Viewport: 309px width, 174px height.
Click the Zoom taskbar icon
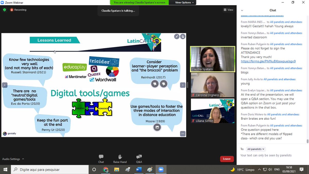(x=161, y=169)
